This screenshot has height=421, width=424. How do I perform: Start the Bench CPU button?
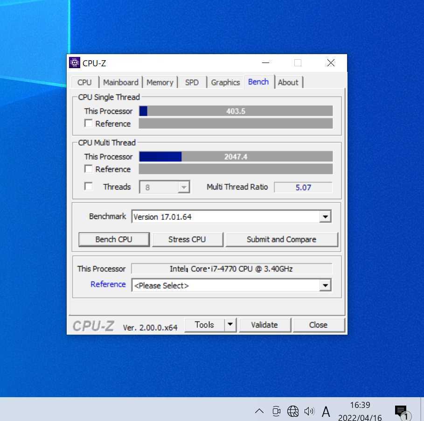[114, 239]
